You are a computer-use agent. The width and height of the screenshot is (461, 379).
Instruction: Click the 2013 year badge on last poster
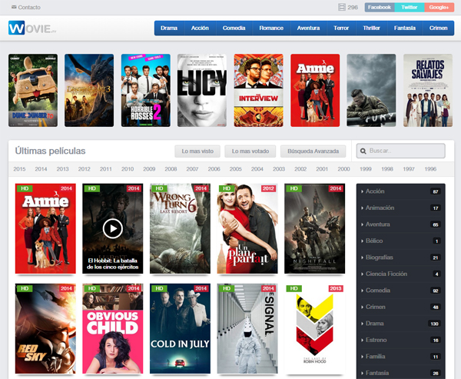[337, 289]
